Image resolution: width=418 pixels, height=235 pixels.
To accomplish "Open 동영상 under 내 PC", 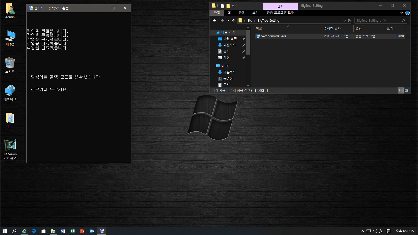I will pos(228,78).
